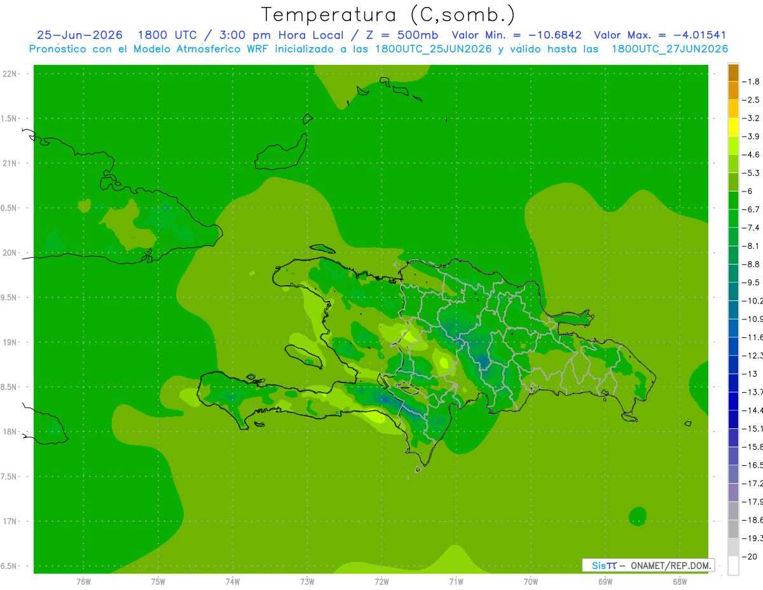Screen dimensions: 763x590
Task: Click the yellow swatch between -3.2 and -3.9
Action: 733,127
